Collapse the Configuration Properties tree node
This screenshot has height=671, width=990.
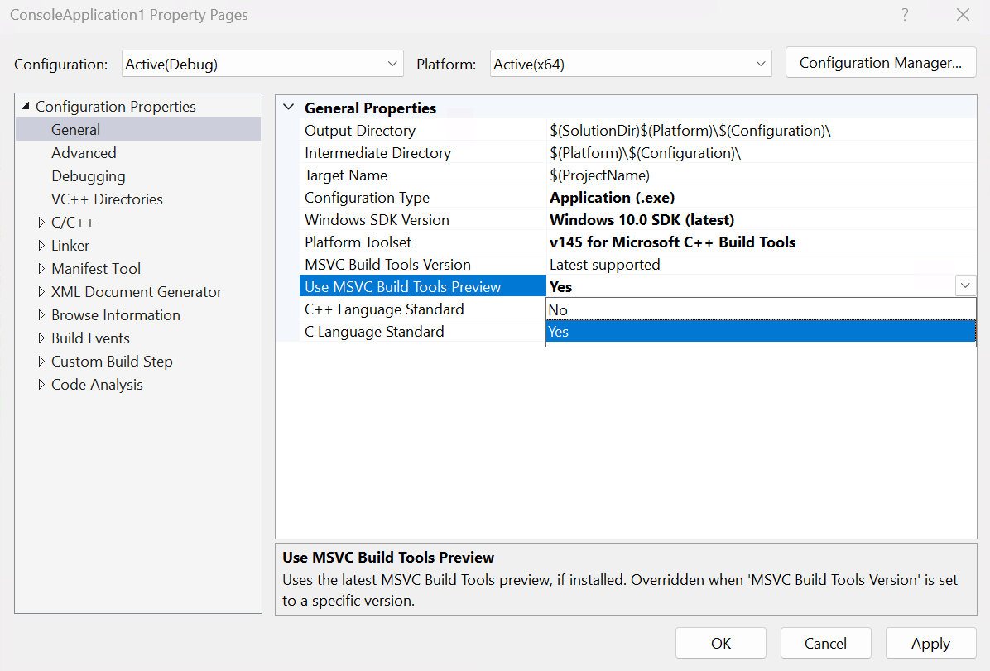26,106
